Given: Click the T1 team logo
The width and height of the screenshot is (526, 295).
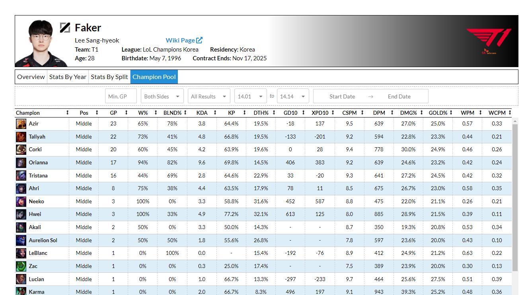Looking at the screenshot, I should (x=489, y=41).
